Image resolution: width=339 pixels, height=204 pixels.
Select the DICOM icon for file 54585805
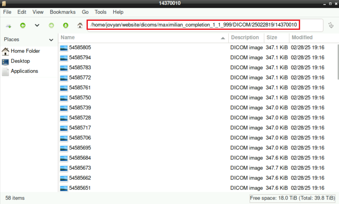(64, 48)
